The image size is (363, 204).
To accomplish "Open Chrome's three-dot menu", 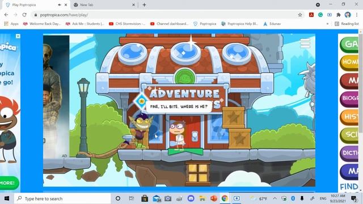I will [x=357, y=15].
